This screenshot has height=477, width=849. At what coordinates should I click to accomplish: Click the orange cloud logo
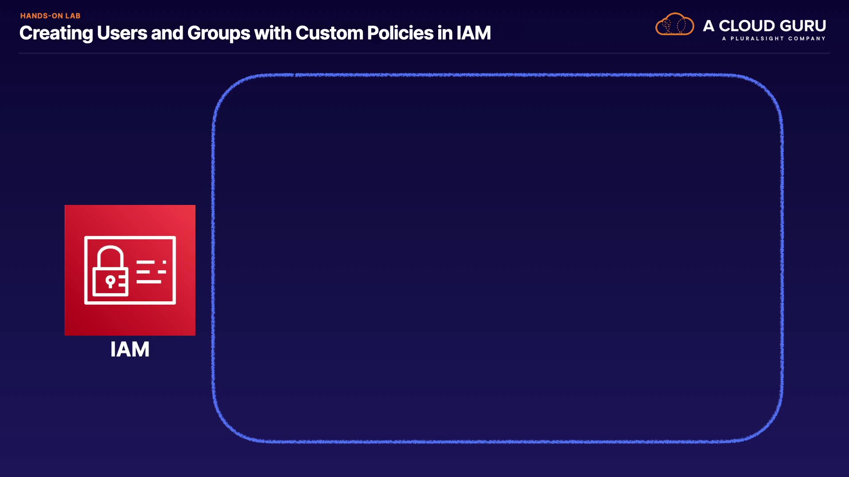(674, 24)
